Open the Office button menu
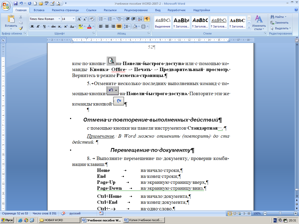This screenshot has width=299, height=224. (x=5, y=5)
